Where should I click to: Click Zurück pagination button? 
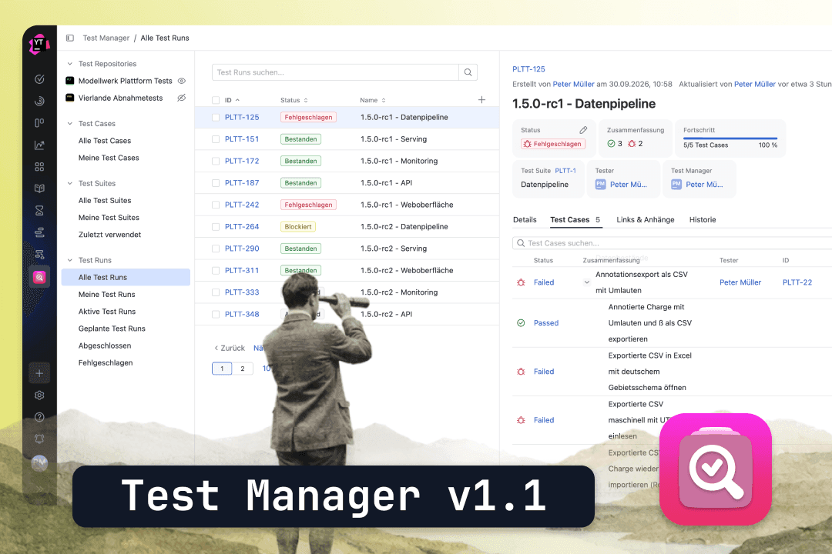tap(230, 349)
